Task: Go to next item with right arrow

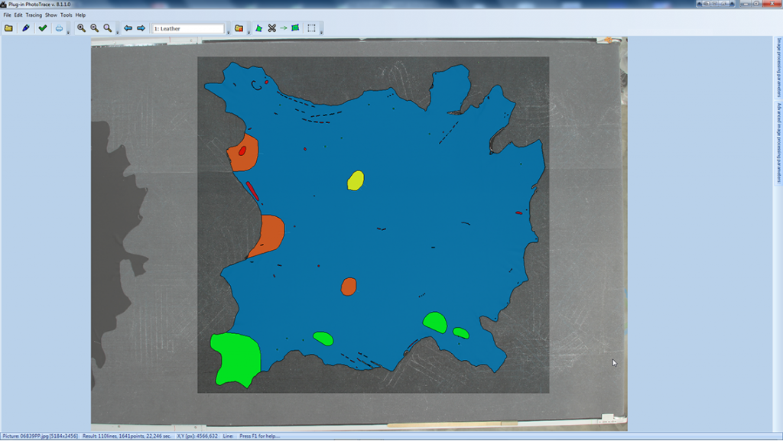Action: point(141,28)
